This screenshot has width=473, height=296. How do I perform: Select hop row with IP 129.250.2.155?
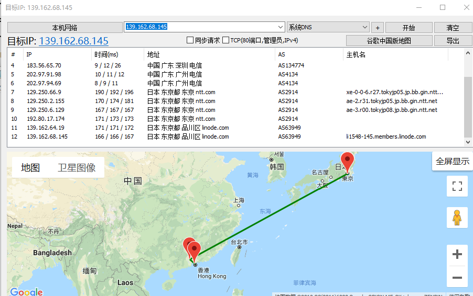click(x=235, y=101)
